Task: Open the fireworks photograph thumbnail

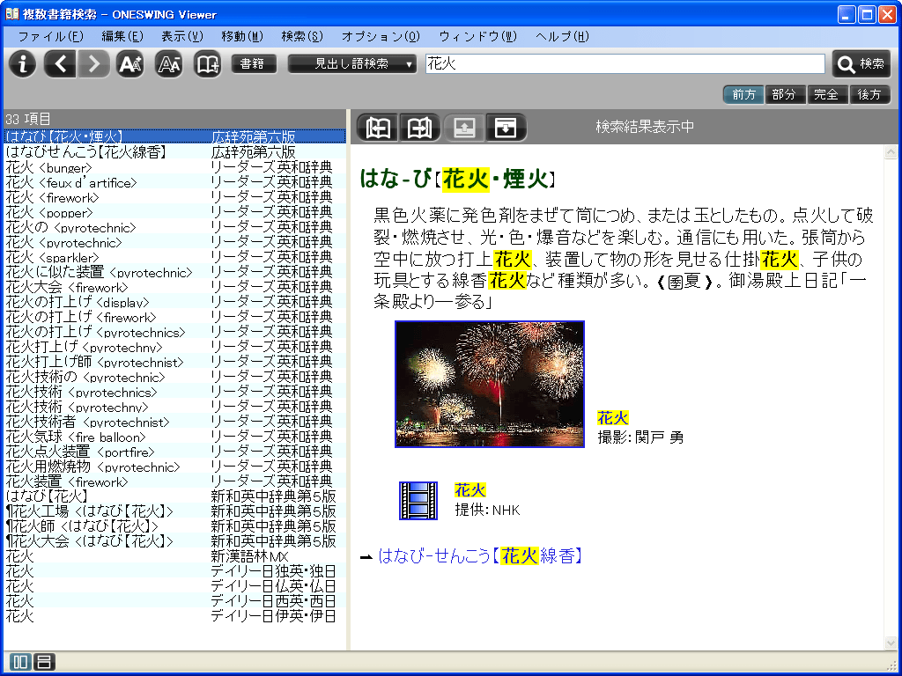Action: 490,384
